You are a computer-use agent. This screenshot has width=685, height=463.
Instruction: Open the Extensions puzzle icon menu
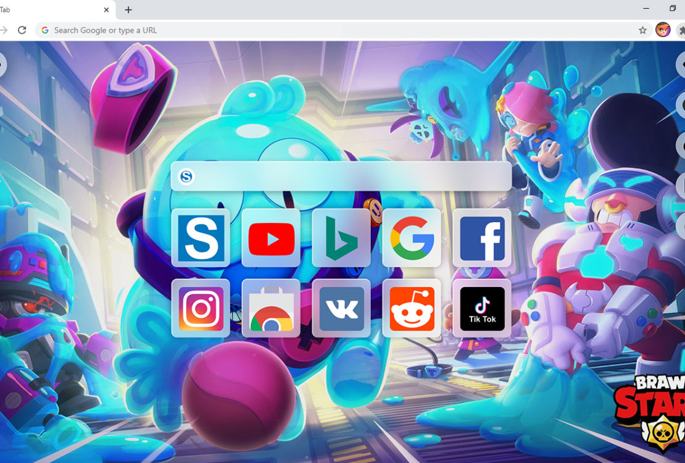681,30
